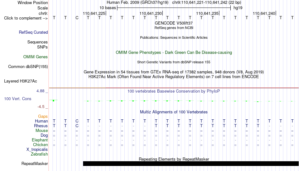Image resolution: width=299 pixels, height=171 pixels.
Task: Click the 110,641,235 position marker
Action: point(207,13)
